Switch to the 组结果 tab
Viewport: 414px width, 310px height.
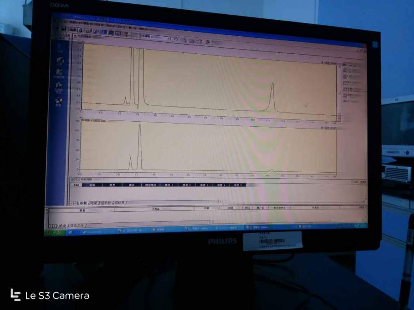[121, 203]
